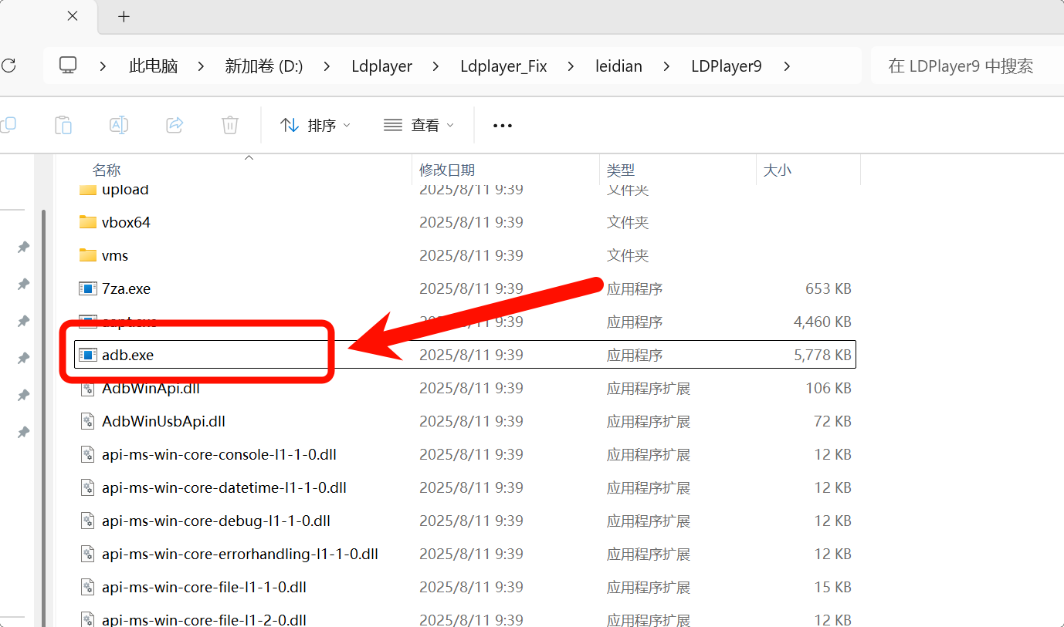This screenshot has width=1064, height=627.
Task: Navigate to Ldplayer_Fix in breadcrumb
Action: (x=503, y=66)
